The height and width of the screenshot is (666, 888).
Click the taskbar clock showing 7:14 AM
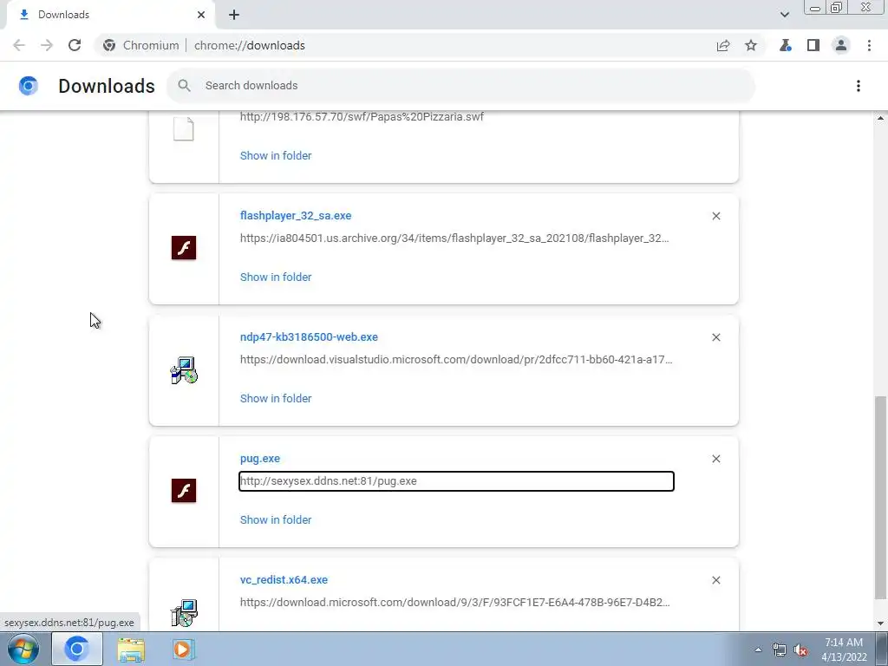coord(845,650)
